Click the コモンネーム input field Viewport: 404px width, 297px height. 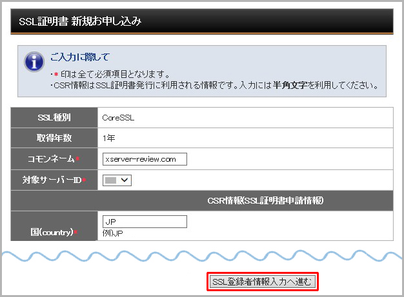[145, 159]
